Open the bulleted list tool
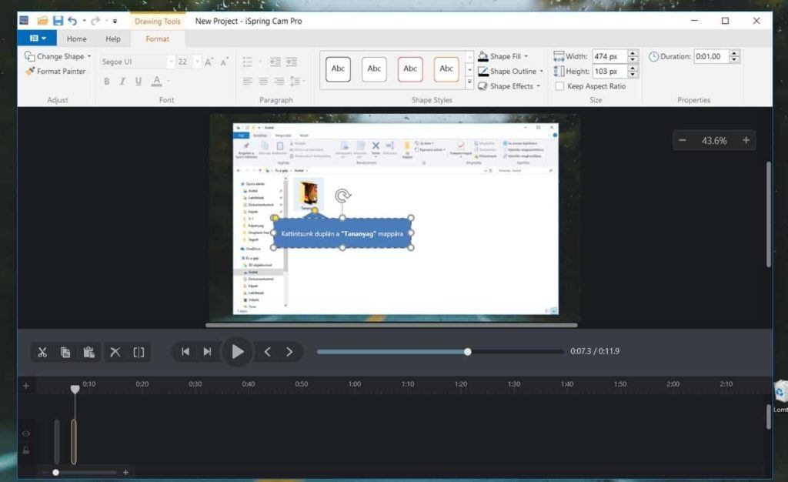Image resolution: width=788 pixels, height=482 pixels. 248,61
